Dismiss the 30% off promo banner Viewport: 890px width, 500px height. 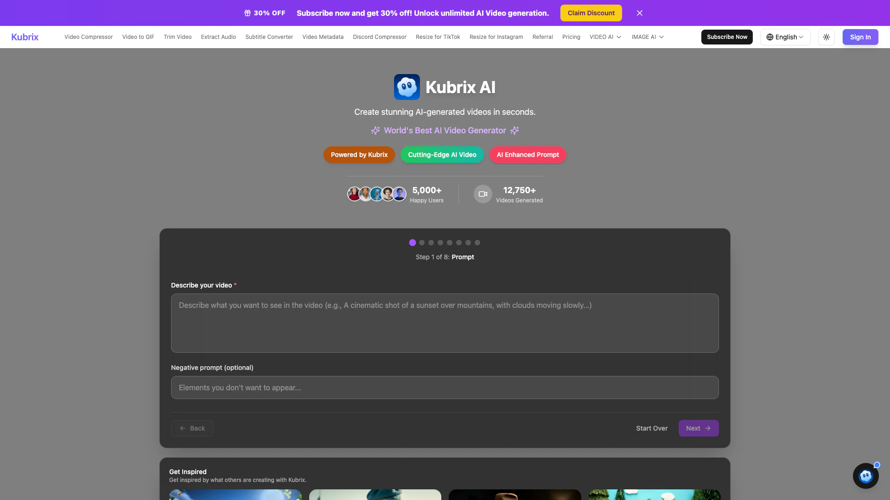click(640, 13)
